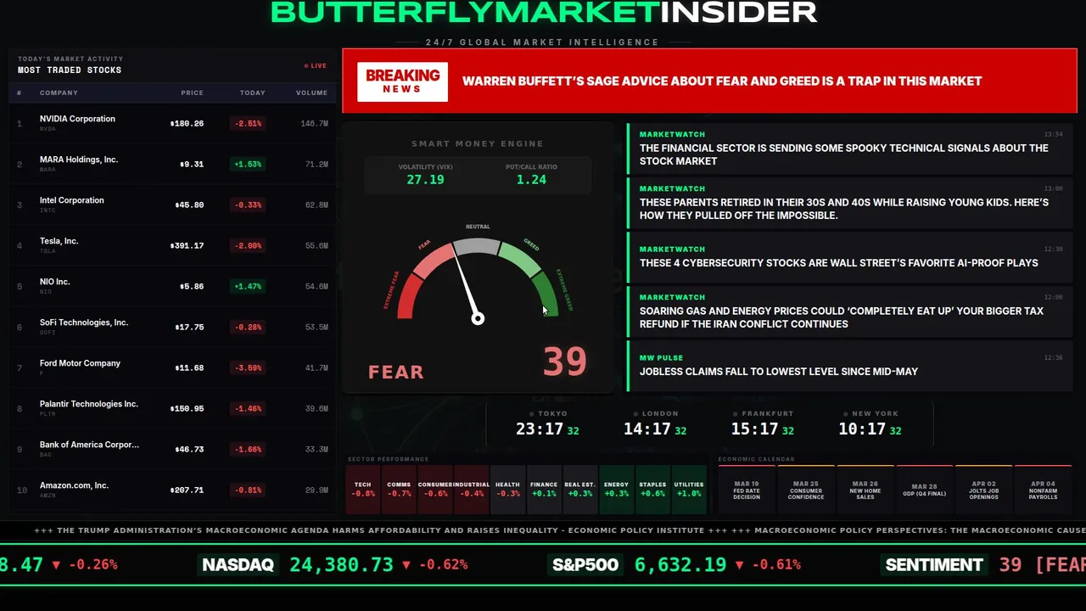The image size is (1086, 611).
Task: Select the NIO Inc. row
Action: (x=173, y=286)
